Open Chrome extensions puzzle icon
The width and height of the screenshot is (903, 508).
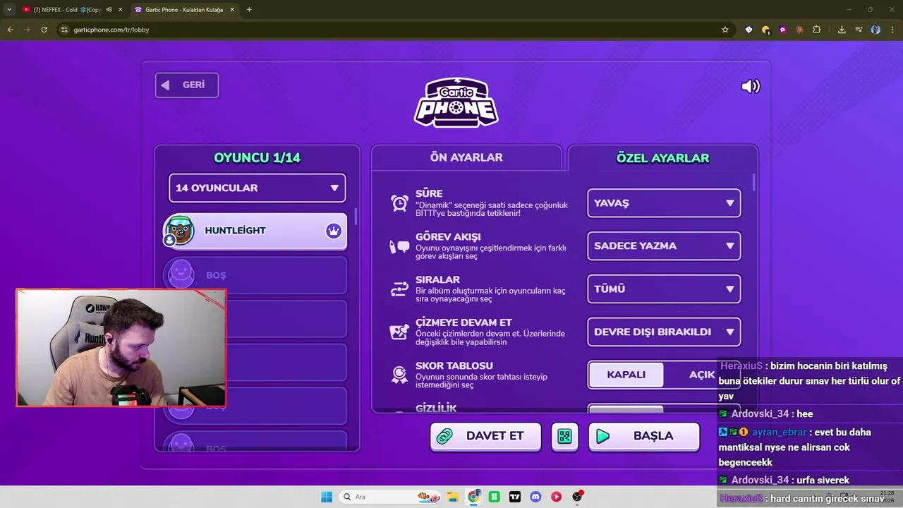[x=817, y=30]
